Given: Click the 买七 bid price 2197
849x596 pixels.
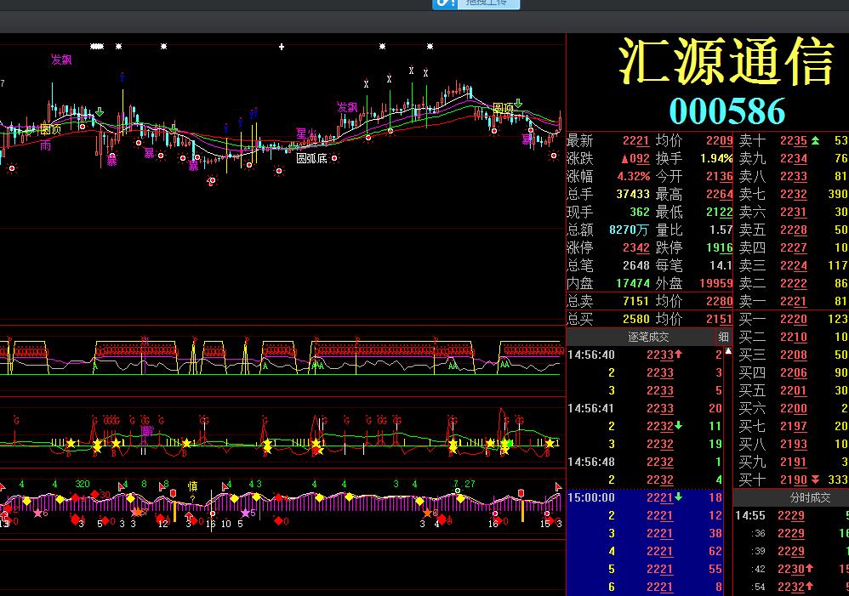Looking at the screenshot, I should pyautogui.click(x=793, y=426).
